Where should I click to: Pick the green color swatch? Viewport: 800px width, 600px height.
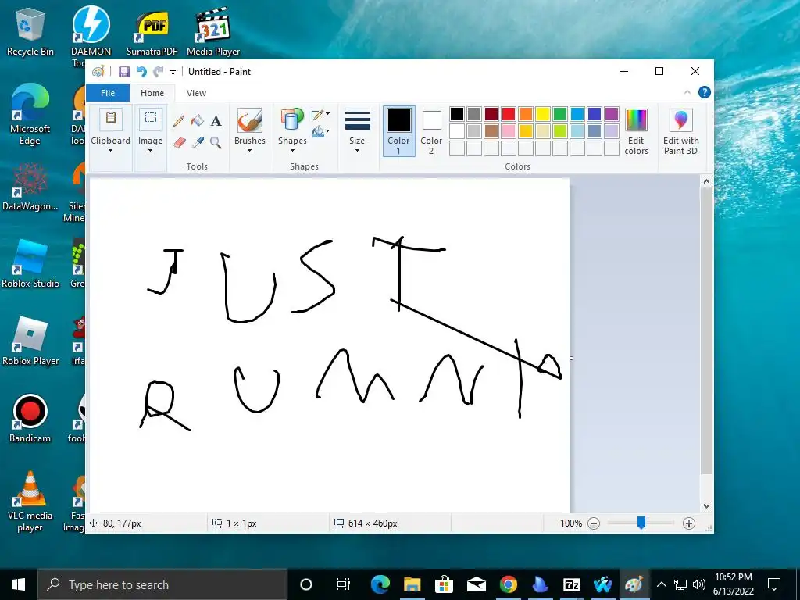tap(560, 114)
